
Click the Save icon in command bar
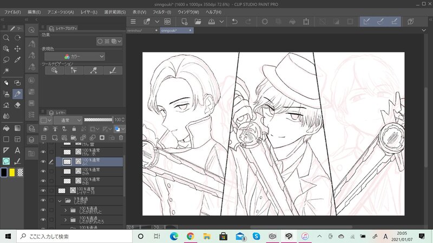[x=212, y=22]
